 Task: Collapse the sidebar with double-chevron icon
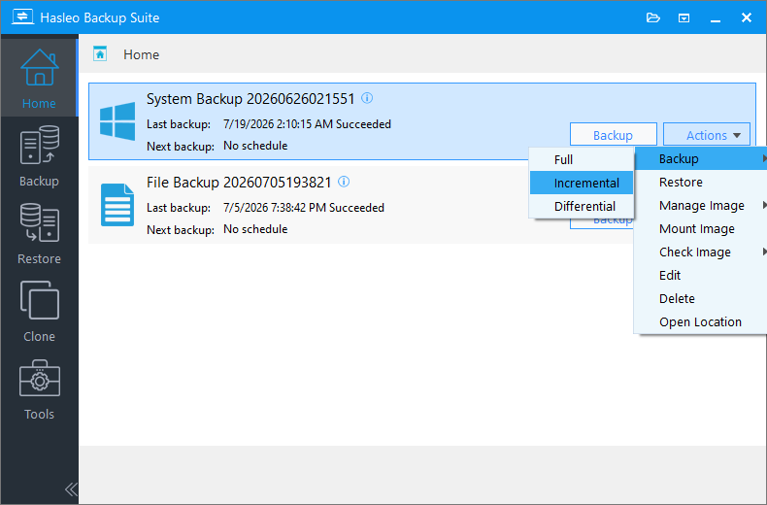pyautogui.click(x=71, y=488)
